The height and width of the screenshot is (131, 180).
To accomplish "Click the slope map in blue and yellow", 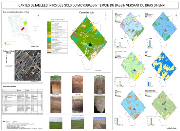I will tap(164, 66).
